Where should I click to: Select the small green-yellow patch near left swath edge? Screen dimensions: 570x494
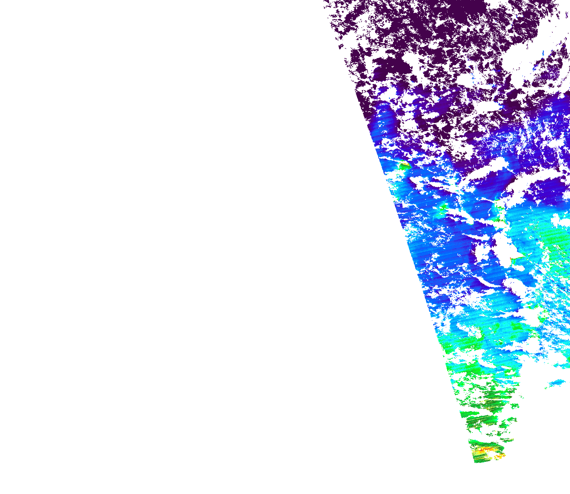coord(403,166)
